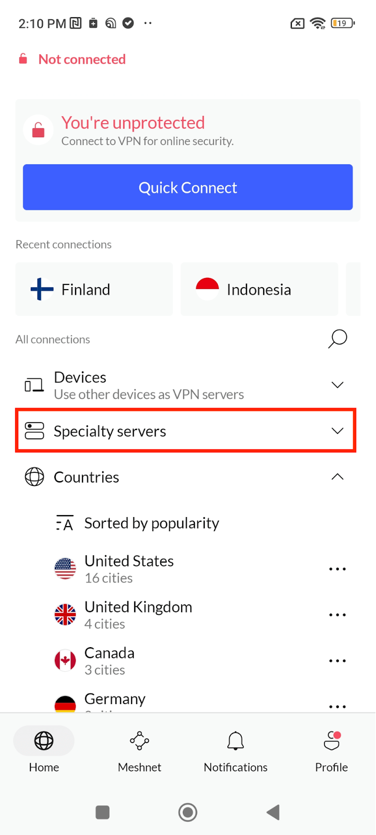
Task: Connect to the Finland recent connection
Action: [x=94, y=289]
